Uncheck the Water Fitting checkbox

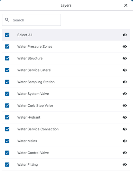tap(7, 165)
